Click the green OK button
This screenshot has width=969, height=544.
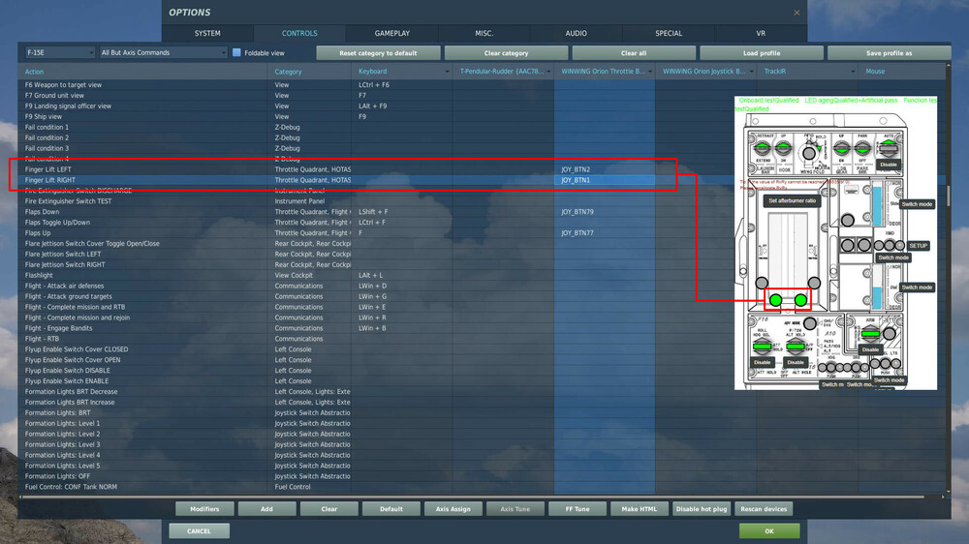pyautogui.click(x=769, y=531)
